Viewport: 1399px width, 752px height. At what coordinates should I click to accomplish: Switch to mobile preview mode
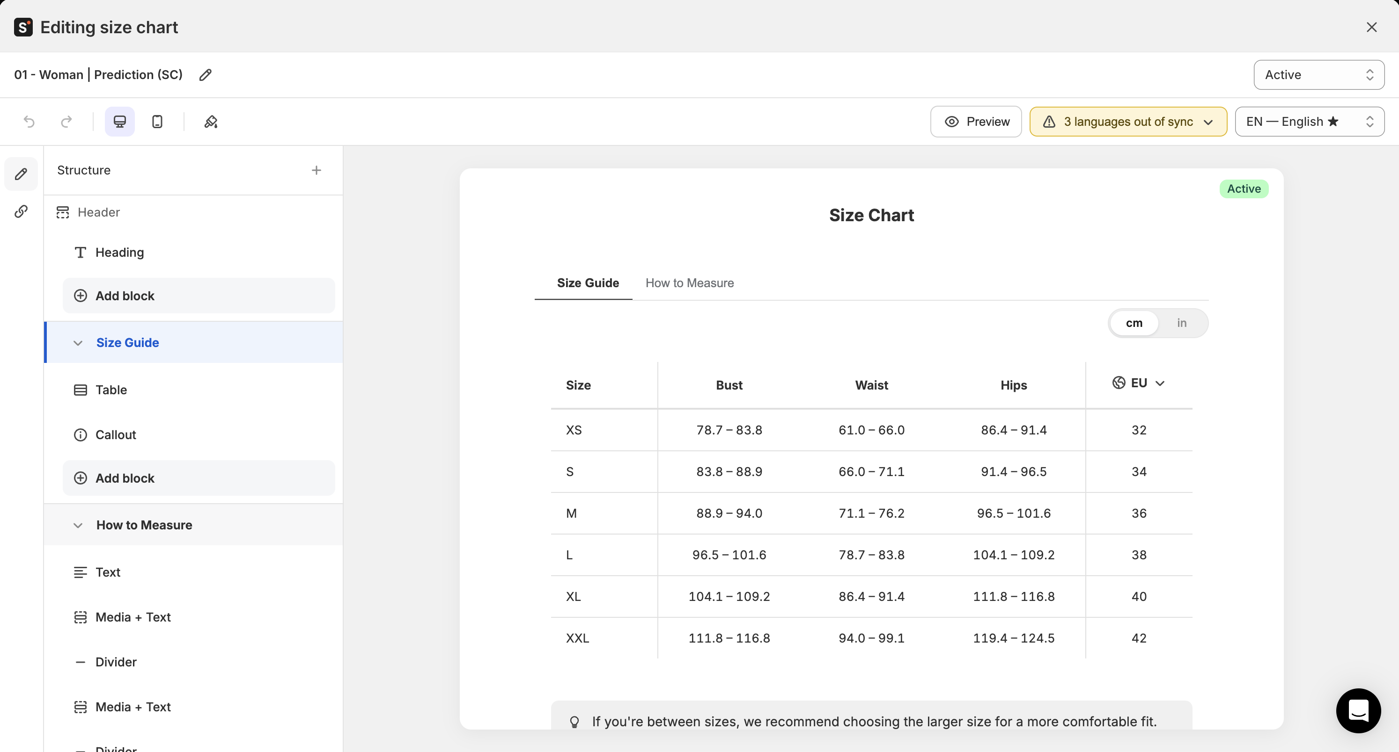click(157, 122)
